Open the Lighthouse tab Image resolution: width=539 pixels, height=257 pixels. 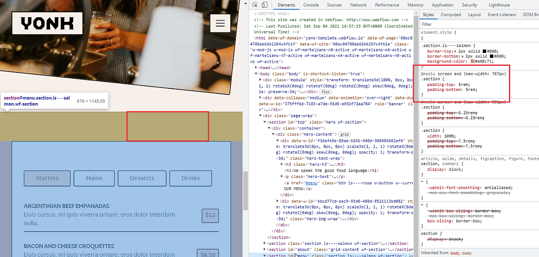tap(499, 5)
